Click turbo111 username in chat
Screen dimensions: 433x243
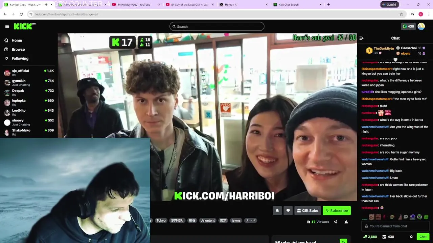pyautogui.click(x=367, y=92)
